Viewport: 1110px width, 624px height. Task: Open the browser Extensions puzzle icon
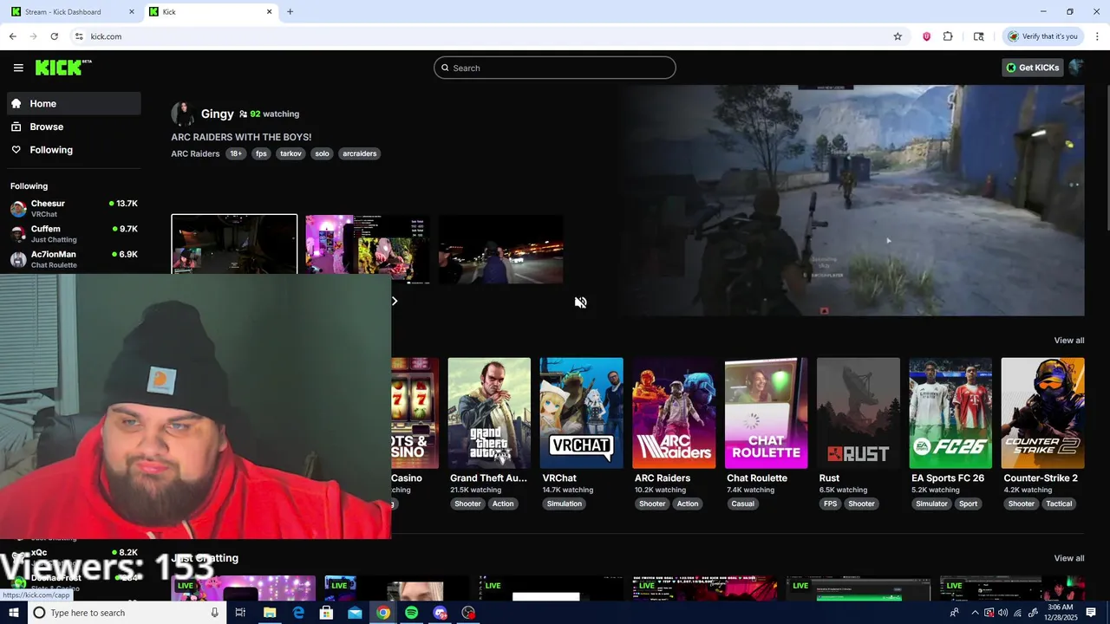[948, 36]
